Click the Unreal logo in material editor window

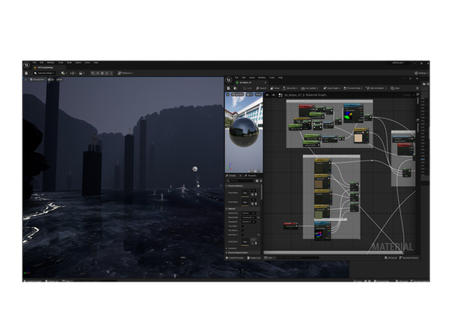pos(228,79)
